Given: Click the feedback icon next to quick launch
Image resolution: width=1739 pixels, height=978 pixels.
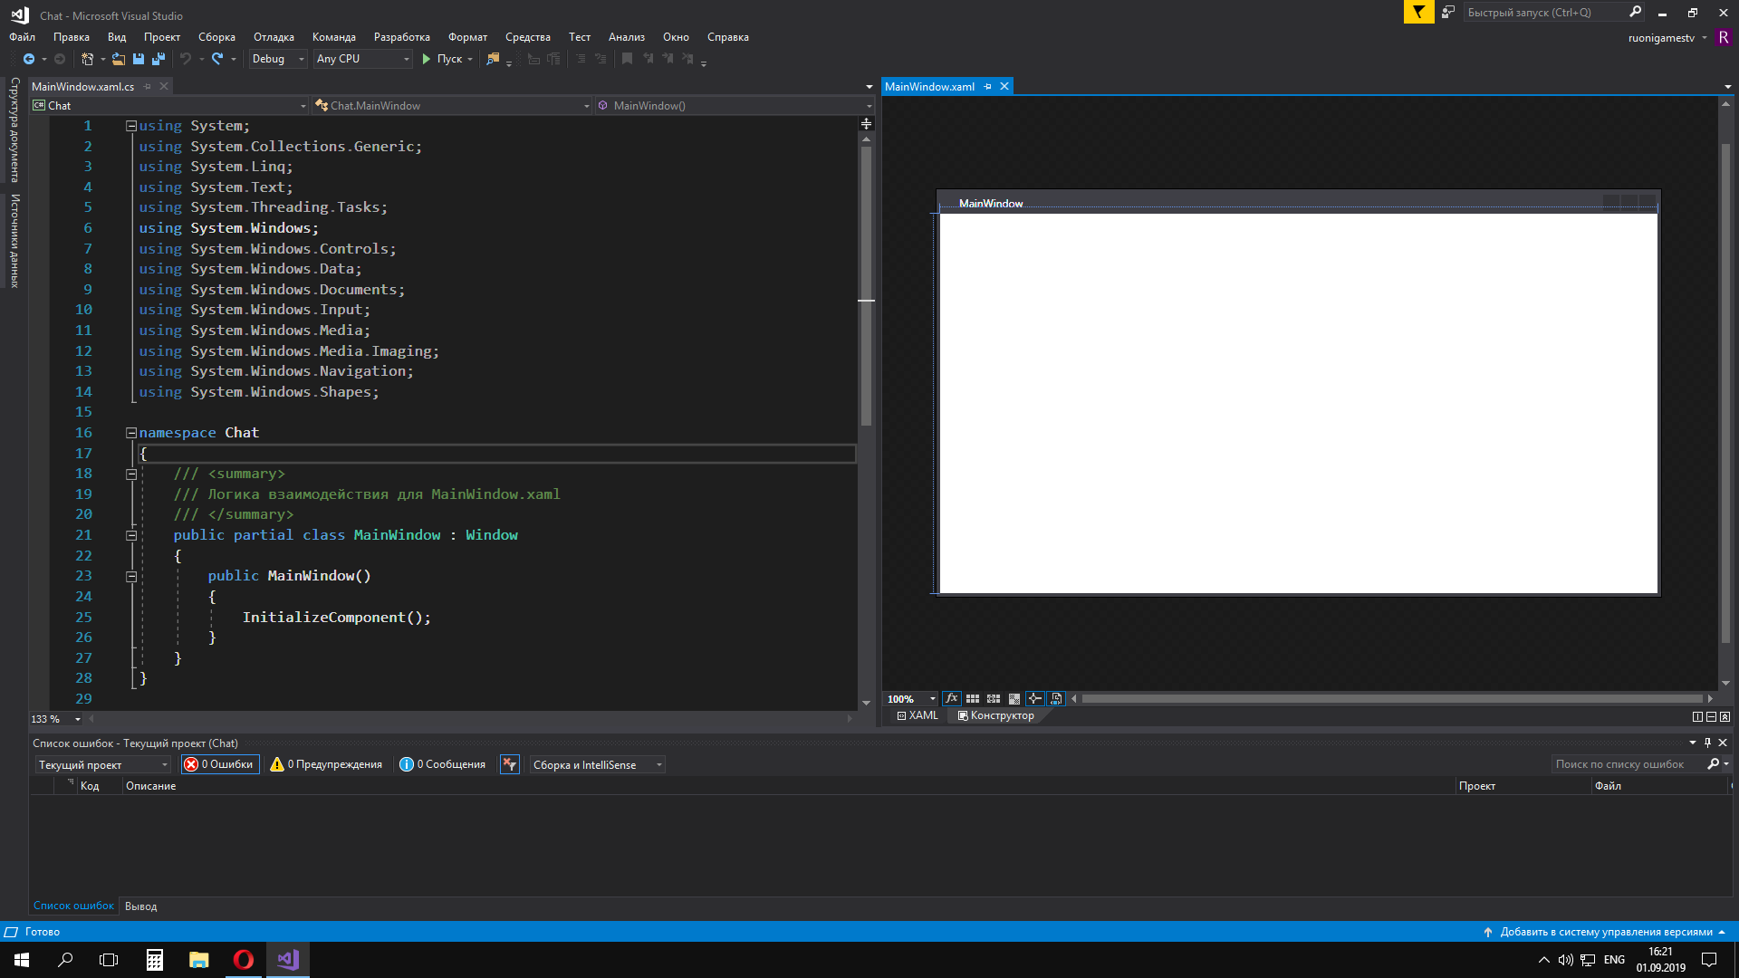Looking at the screenshot, I should [1448, 12].
